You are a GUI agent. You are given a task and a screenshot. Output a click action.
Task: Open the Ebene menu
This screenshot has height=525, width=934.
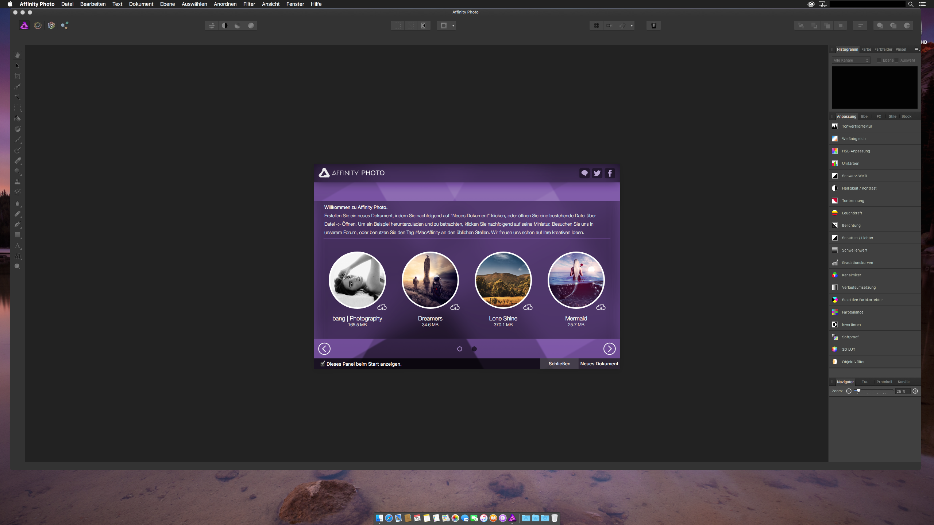point(167,4)
